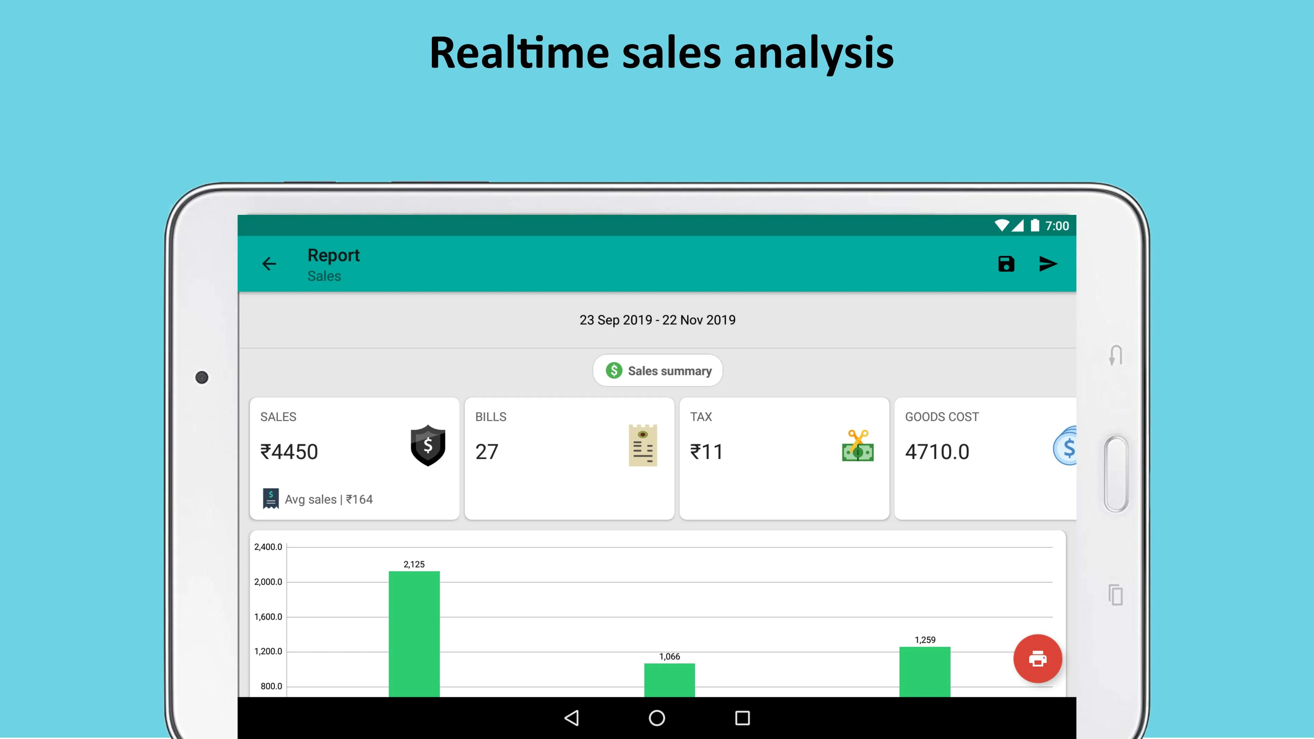Select the BILLS 27 card
This screenshot has width=1314, height=739.
(x=569, y=457)
